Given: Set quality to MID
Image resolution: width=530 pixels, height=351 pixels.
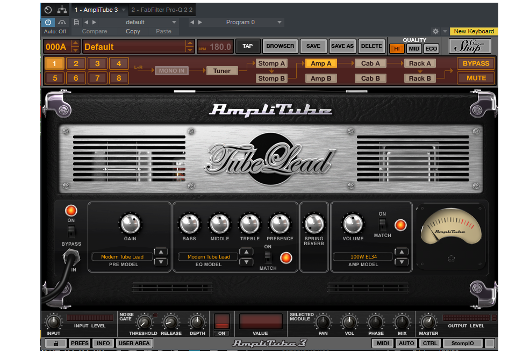Looking at the screenshot, I should [414, 49].
